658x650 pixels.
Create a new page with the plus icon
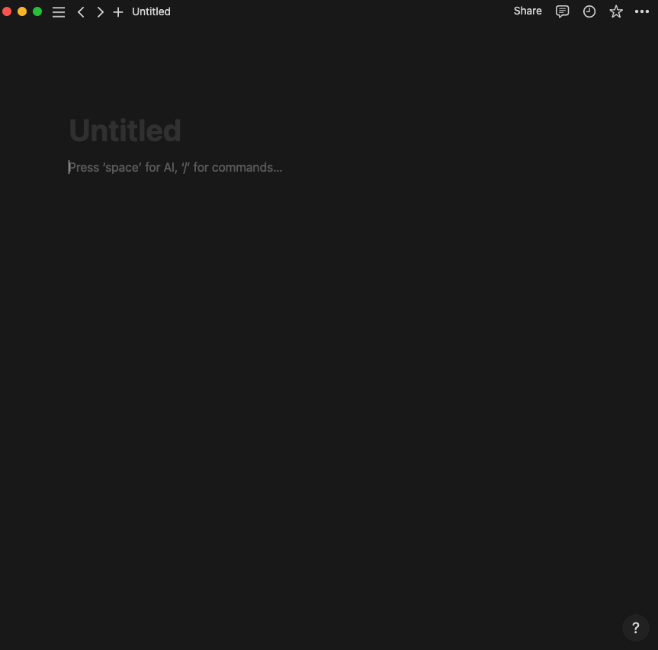118,11
